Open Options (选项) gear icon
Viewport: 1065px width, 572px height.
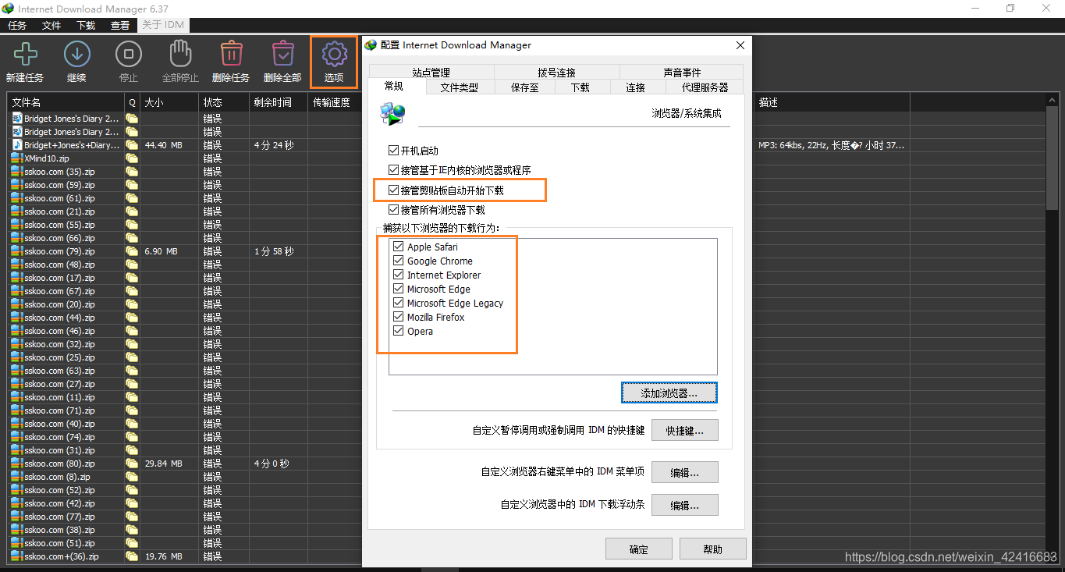coord(334,54)
